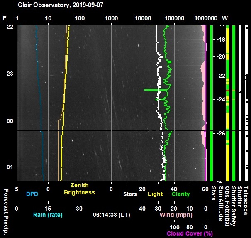251x238 pixels.
Task: Click the '5' on the DPD scale
Action: tap(17, 189)
